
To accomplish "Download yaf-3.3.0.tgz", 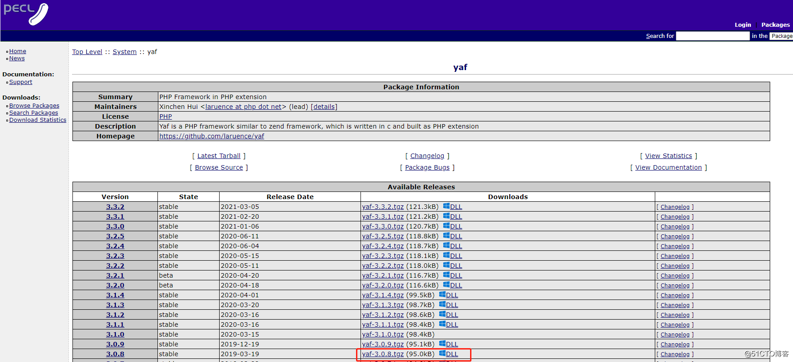I will click(x=383, y=226).
